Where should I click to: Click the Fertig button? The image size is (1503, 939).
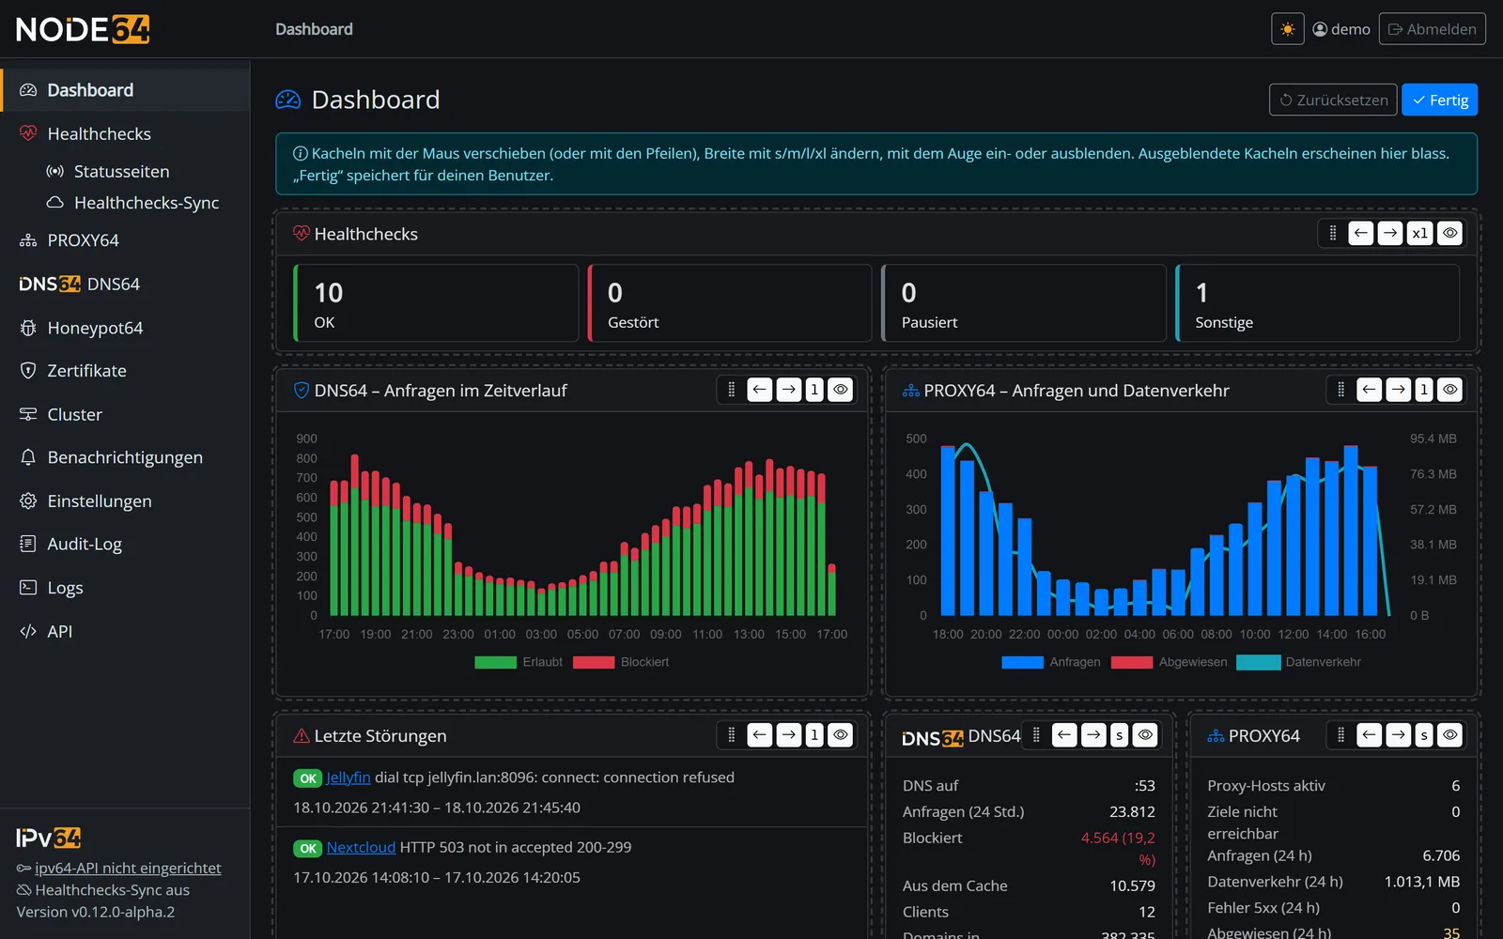pos(1439,100)
